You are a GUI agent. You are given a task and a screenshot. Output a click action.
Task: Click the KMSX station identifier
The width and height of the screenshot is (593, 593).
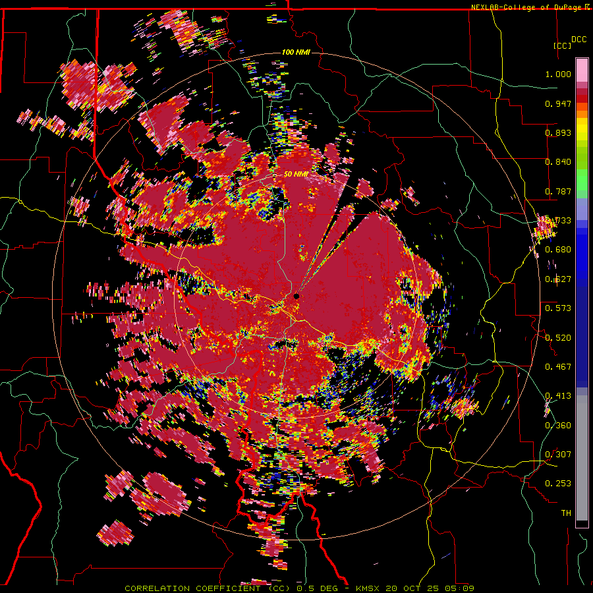tap(368, 588)
